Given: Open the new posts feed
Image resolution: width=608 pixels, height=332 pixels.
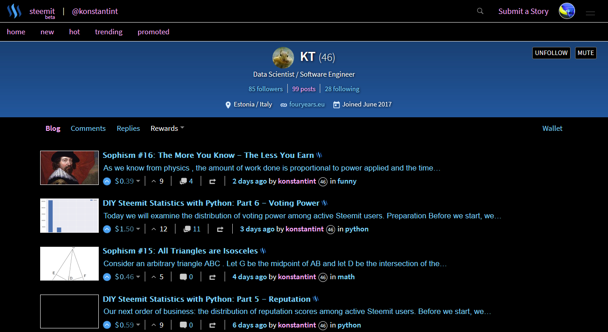Looking at the screenshot, I should tap(47, 32).
